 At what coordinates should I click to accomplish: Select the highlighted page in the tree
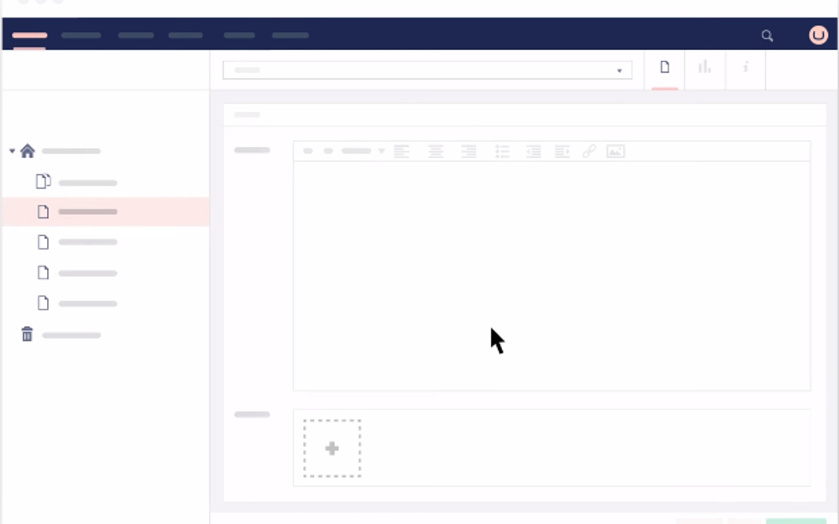[x=87, y=212]
